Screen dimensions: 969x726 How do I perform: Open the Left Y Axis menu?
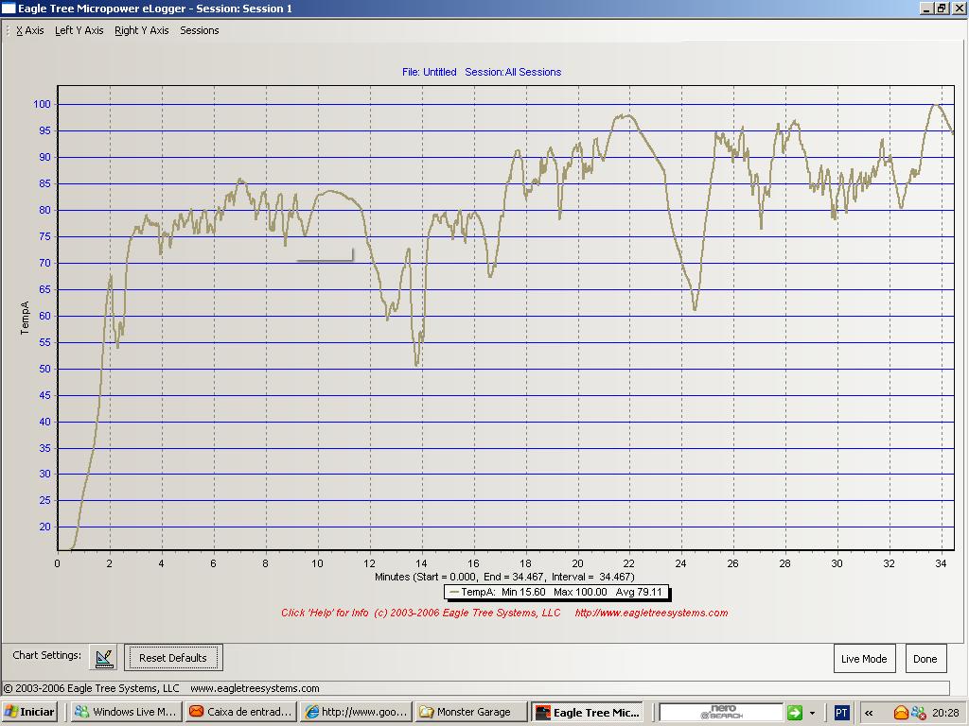coord(79,30)
